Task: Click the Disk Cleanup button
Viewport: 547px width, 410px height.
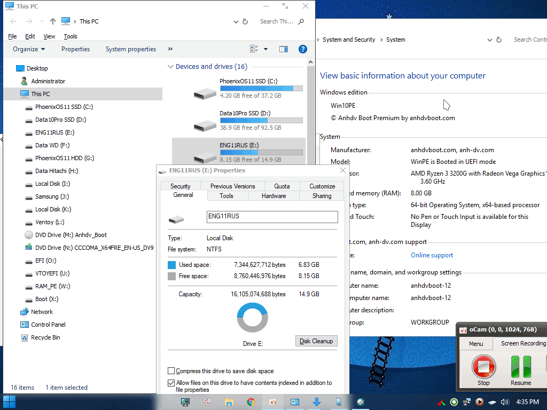Action: click(316, 341)
